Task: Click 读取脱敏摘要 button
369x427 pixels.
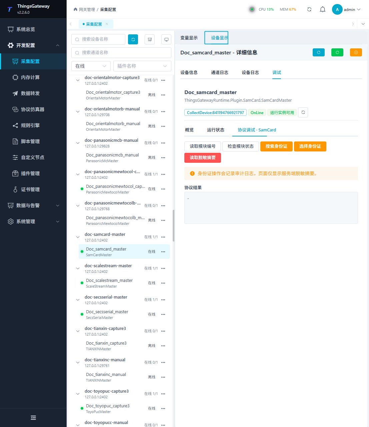Action: click(x=203, y=158)
